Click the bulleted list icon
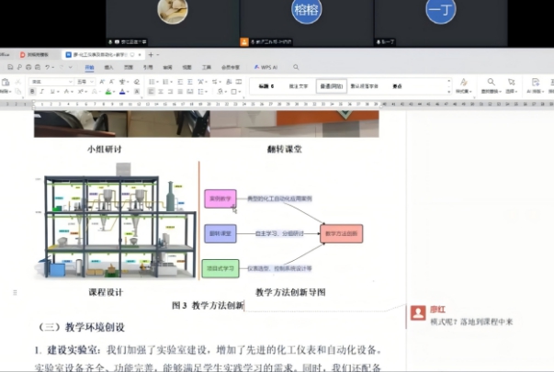 coord(152,82)
